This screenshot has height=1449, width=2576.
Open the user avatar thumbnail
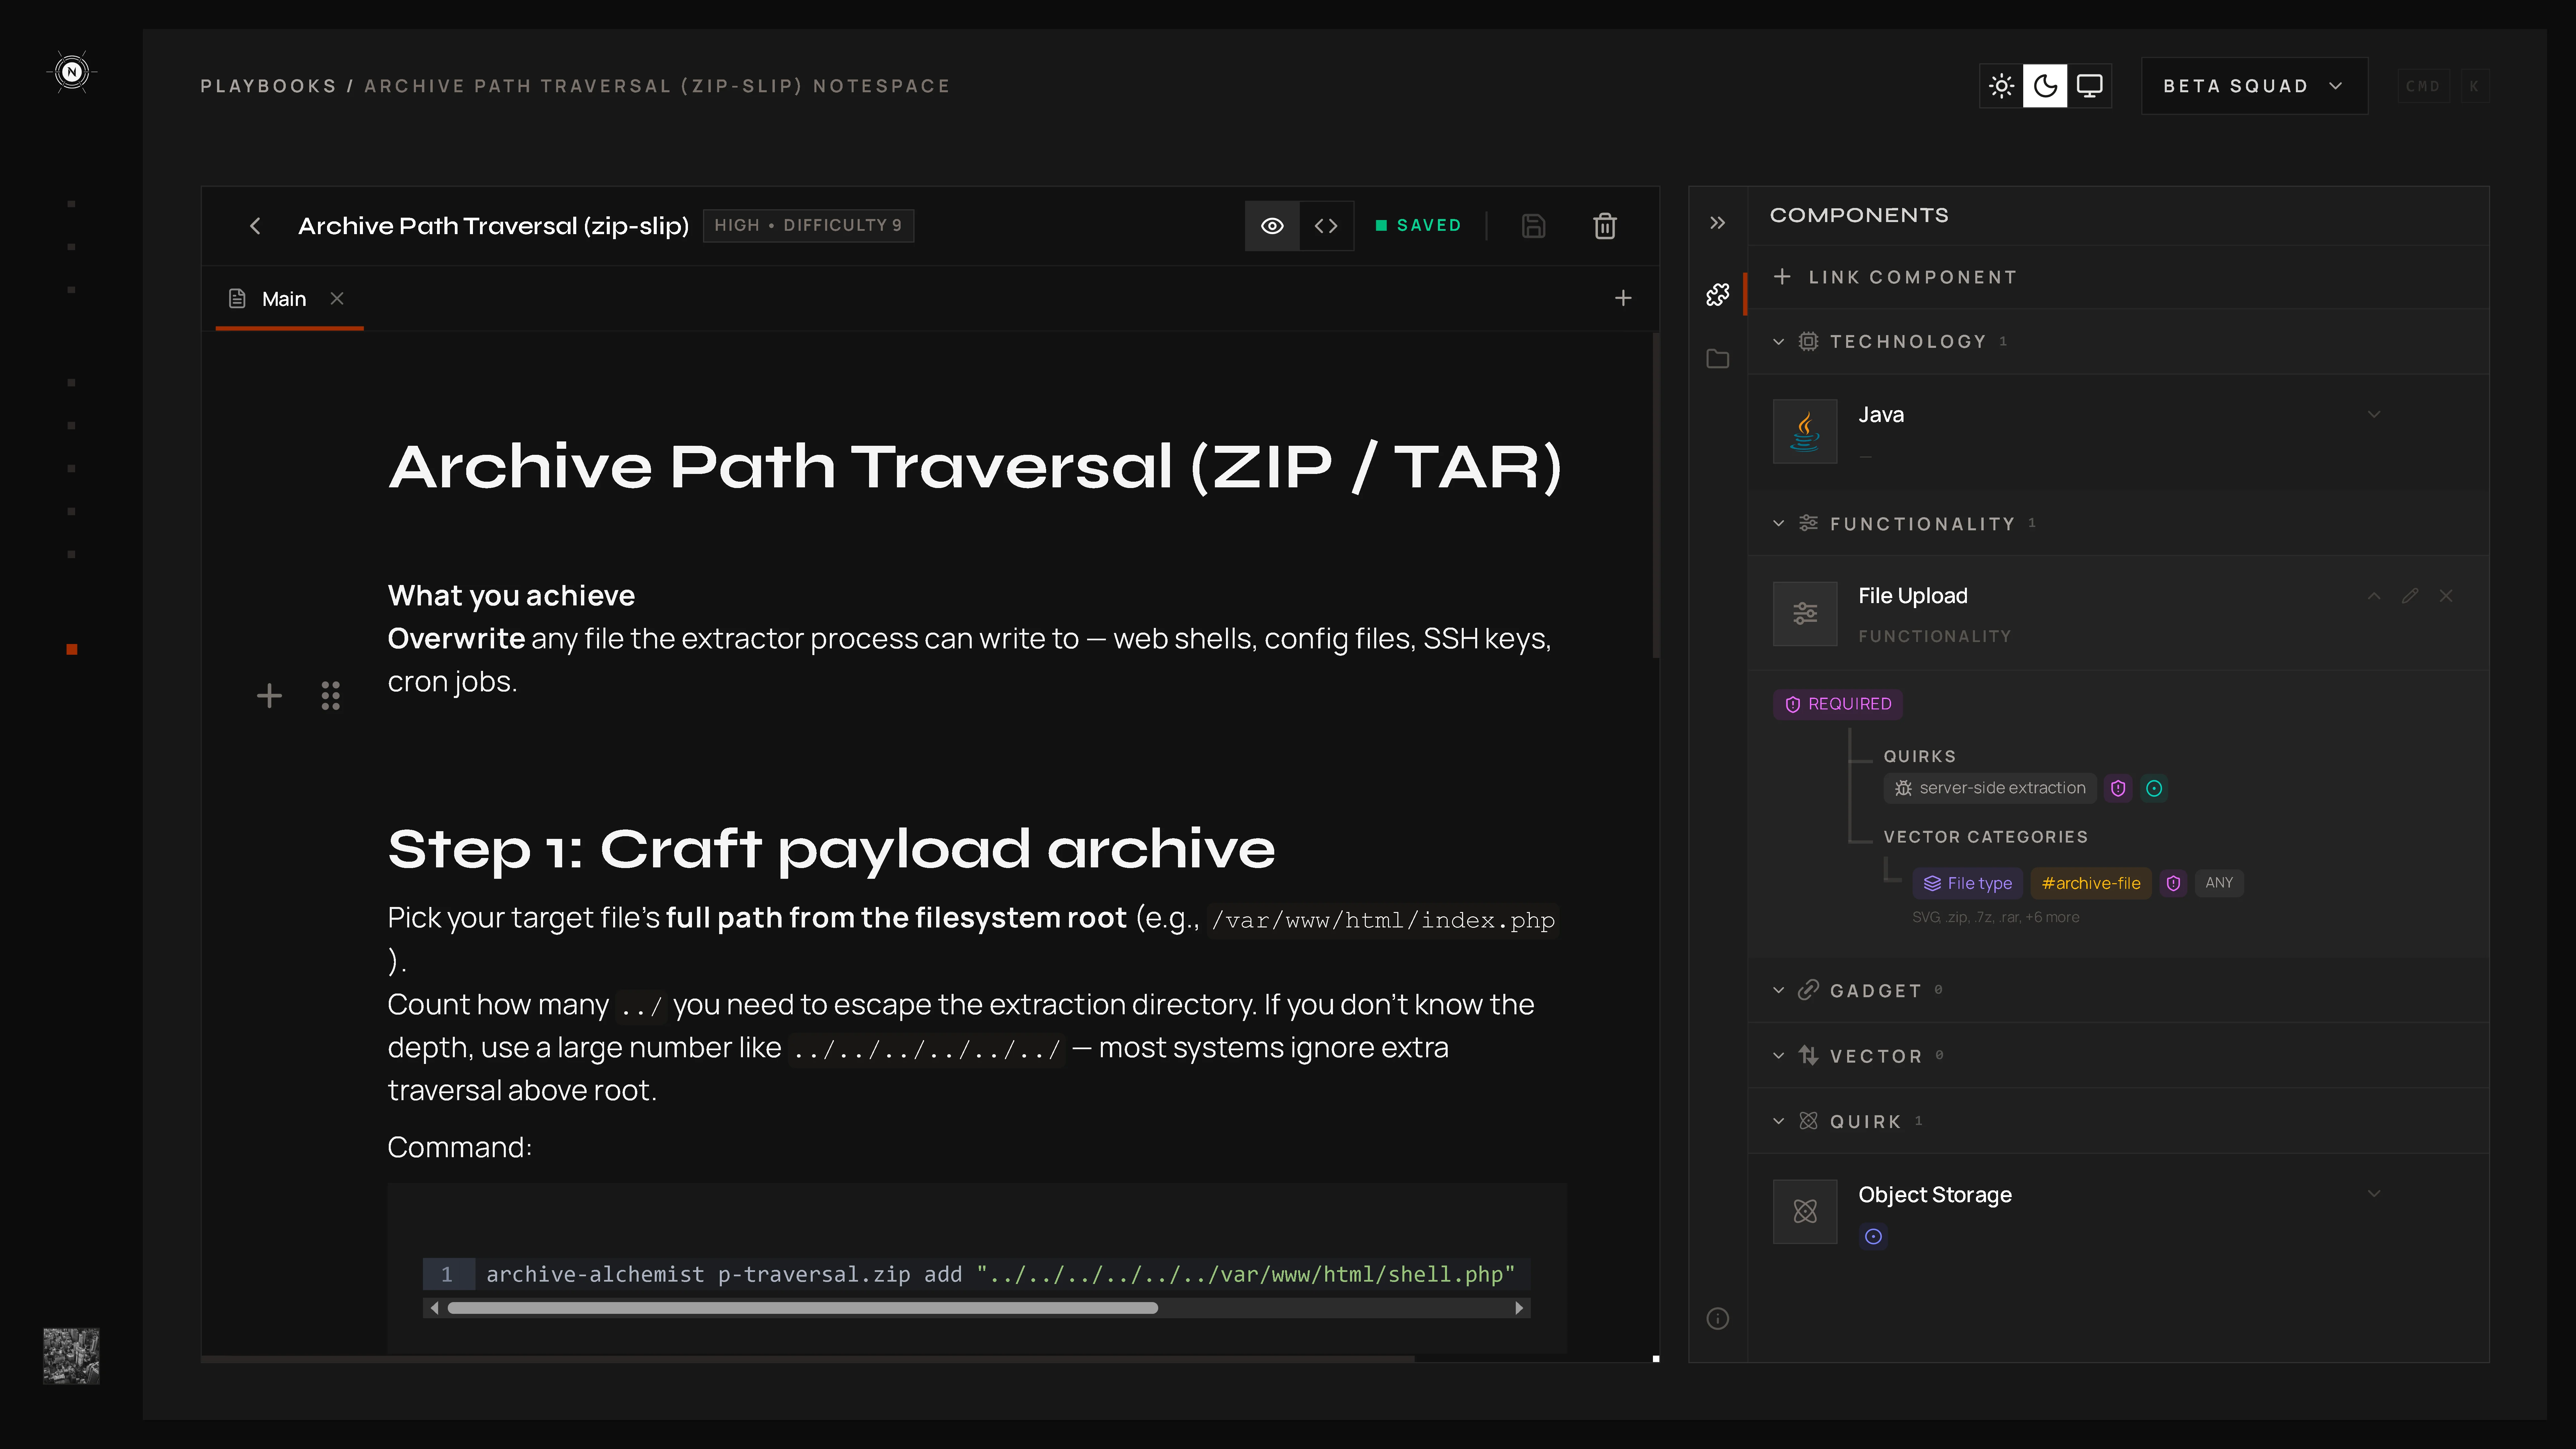71,1356
